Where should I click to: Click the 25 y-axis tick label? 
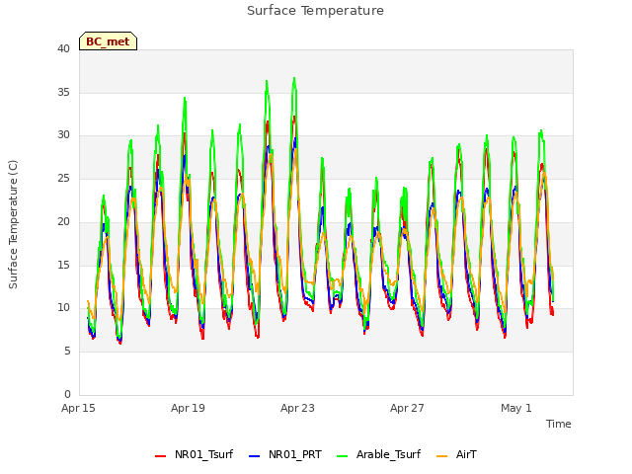coord(63,178)
